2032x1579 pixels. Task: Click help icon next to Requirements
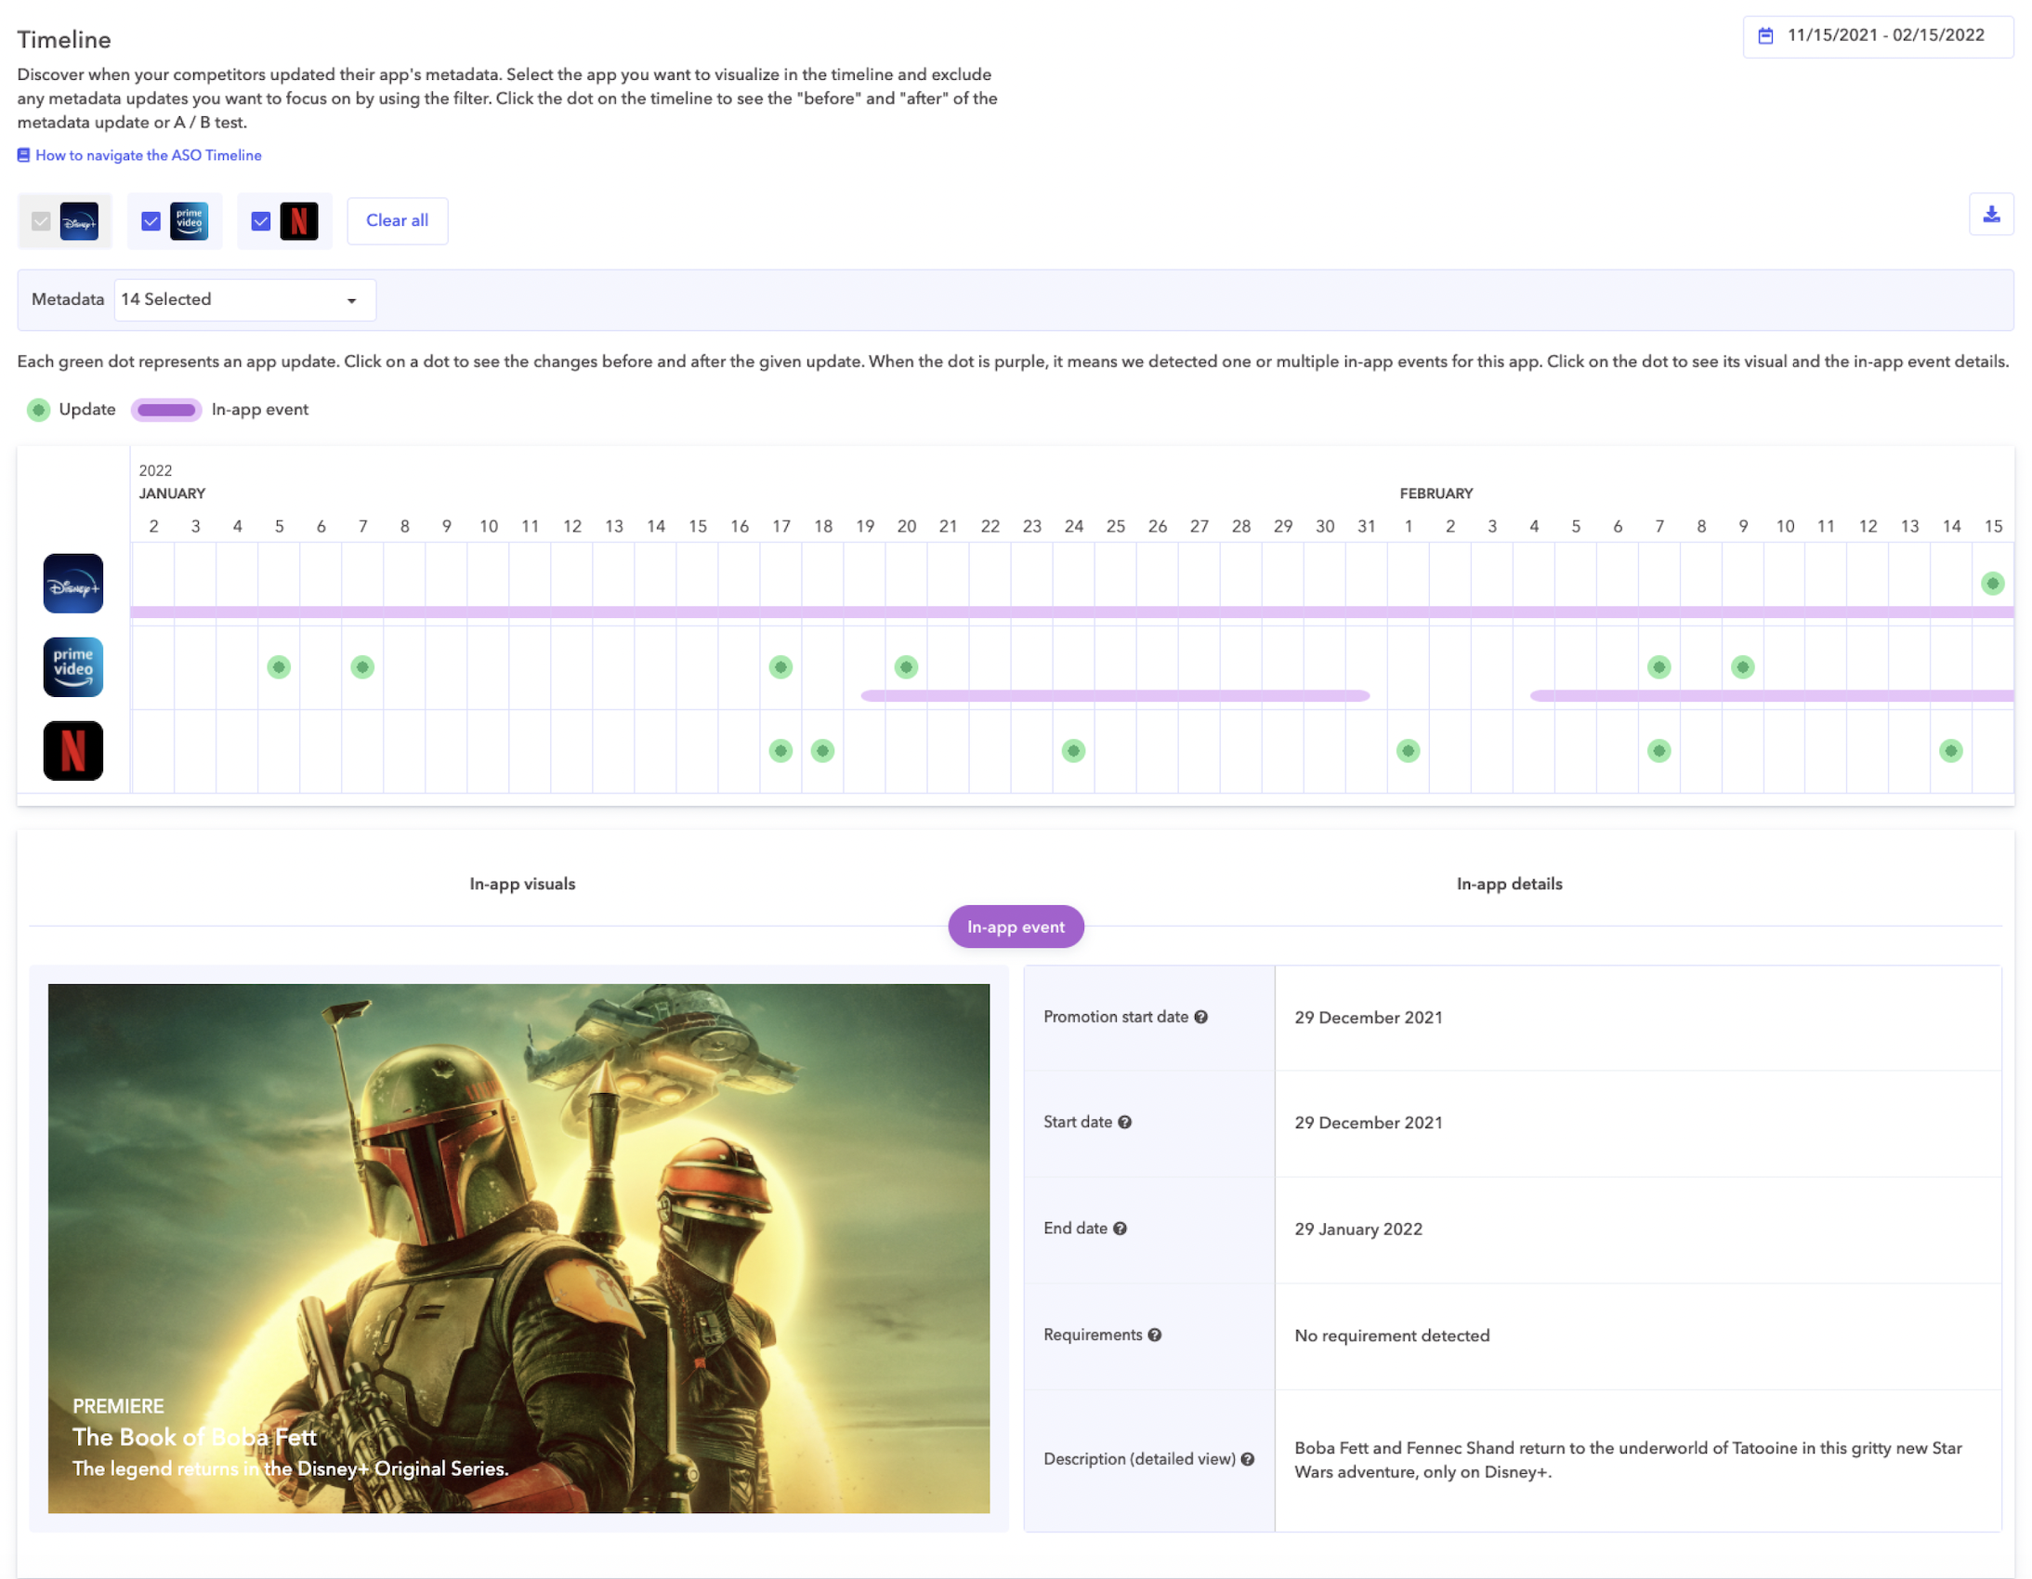(x=1155, y=1335)
